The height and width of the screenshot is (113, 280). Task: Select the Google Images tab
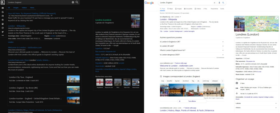[x=179, y=9]
